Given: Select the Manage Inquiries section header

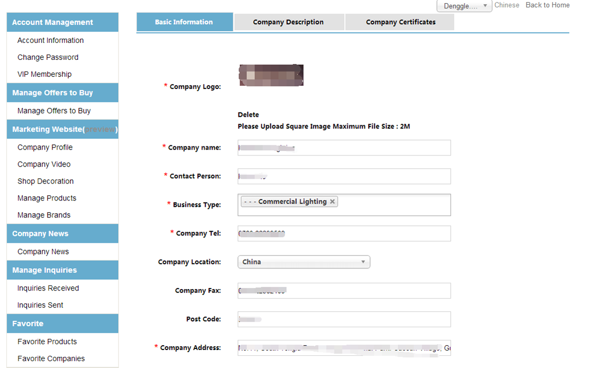Looking at the screenshot, I should [x=63, y=270].
